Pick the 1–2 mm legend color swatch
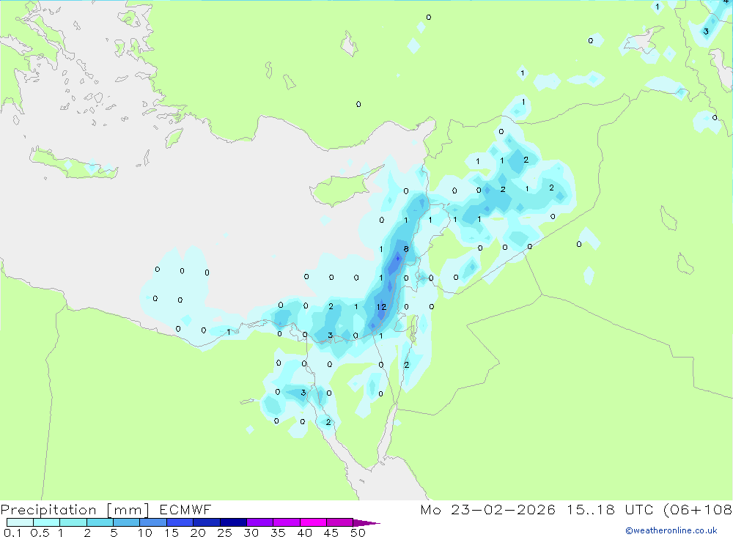Image resolution: width=733 pixels, height=537 pixels. 73,522
